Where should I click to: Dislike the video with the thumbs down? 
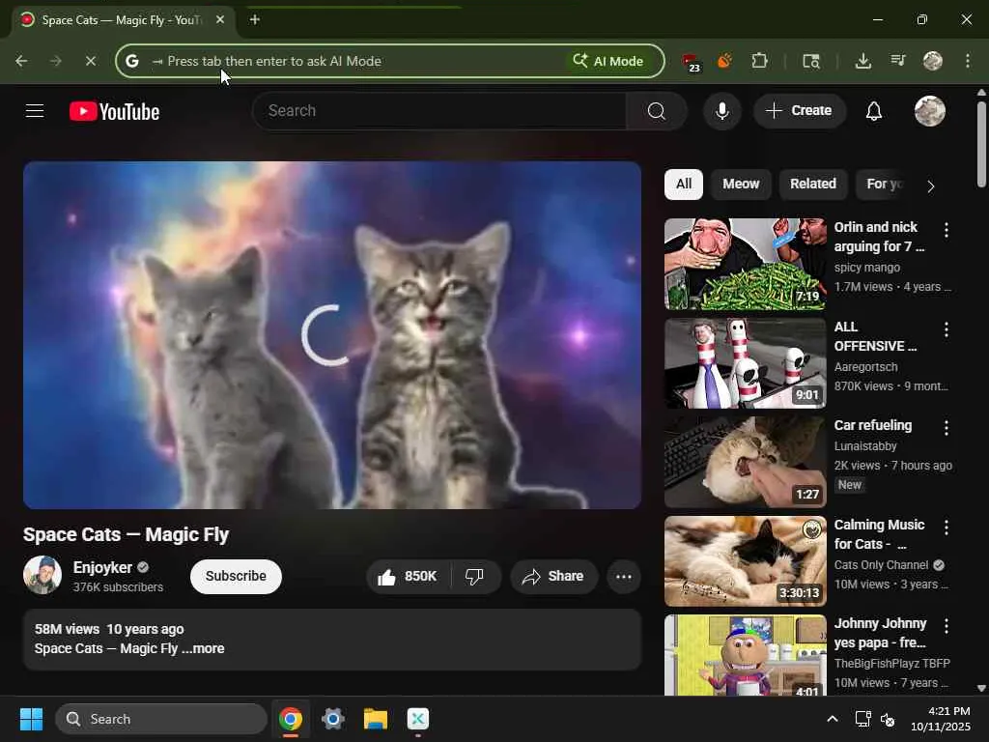(475, 576)
